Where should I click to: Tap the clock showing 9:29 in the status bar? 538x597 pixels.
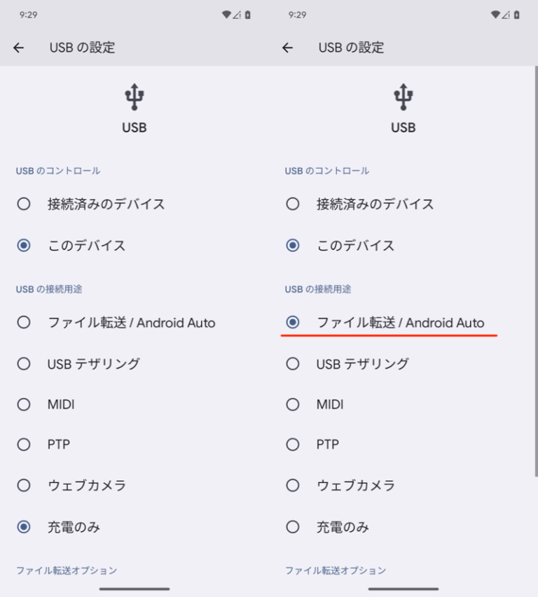[x=27, y=14]
